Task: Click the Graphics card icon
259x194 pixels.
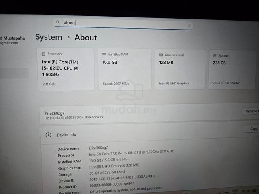Action: tap(161, 55)
